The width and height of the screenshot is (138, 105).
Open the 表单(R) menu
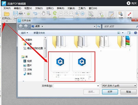60,8
